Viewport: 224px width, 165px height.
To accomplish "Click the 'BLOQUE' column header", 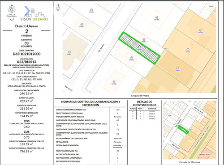I will pyautogui.click(x=133, y=109).
